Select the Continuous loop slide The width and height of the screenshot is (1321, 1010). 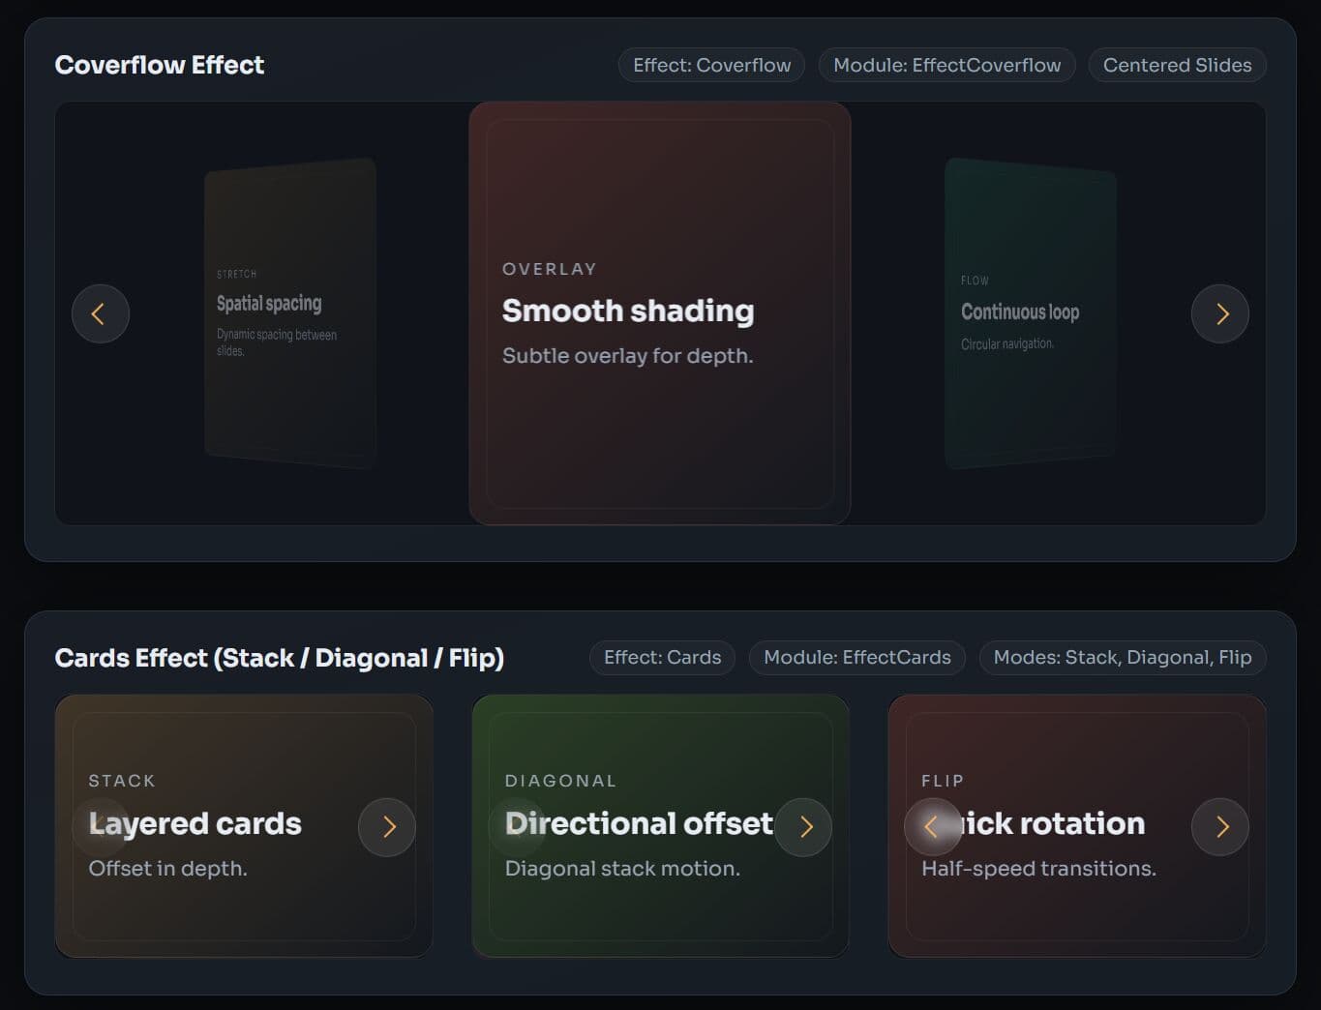click(x=1031, y=313)
